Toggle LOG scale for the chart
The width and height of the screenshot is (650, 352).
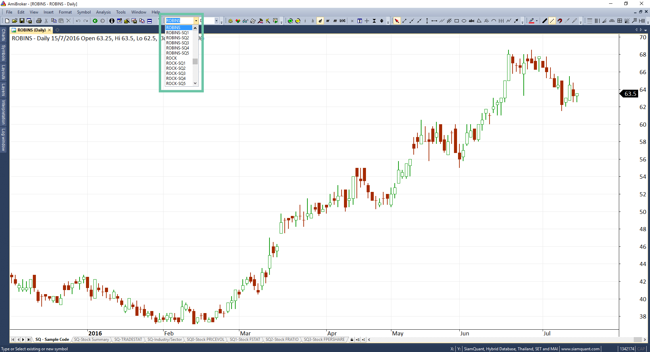click(x=343, y=21)
